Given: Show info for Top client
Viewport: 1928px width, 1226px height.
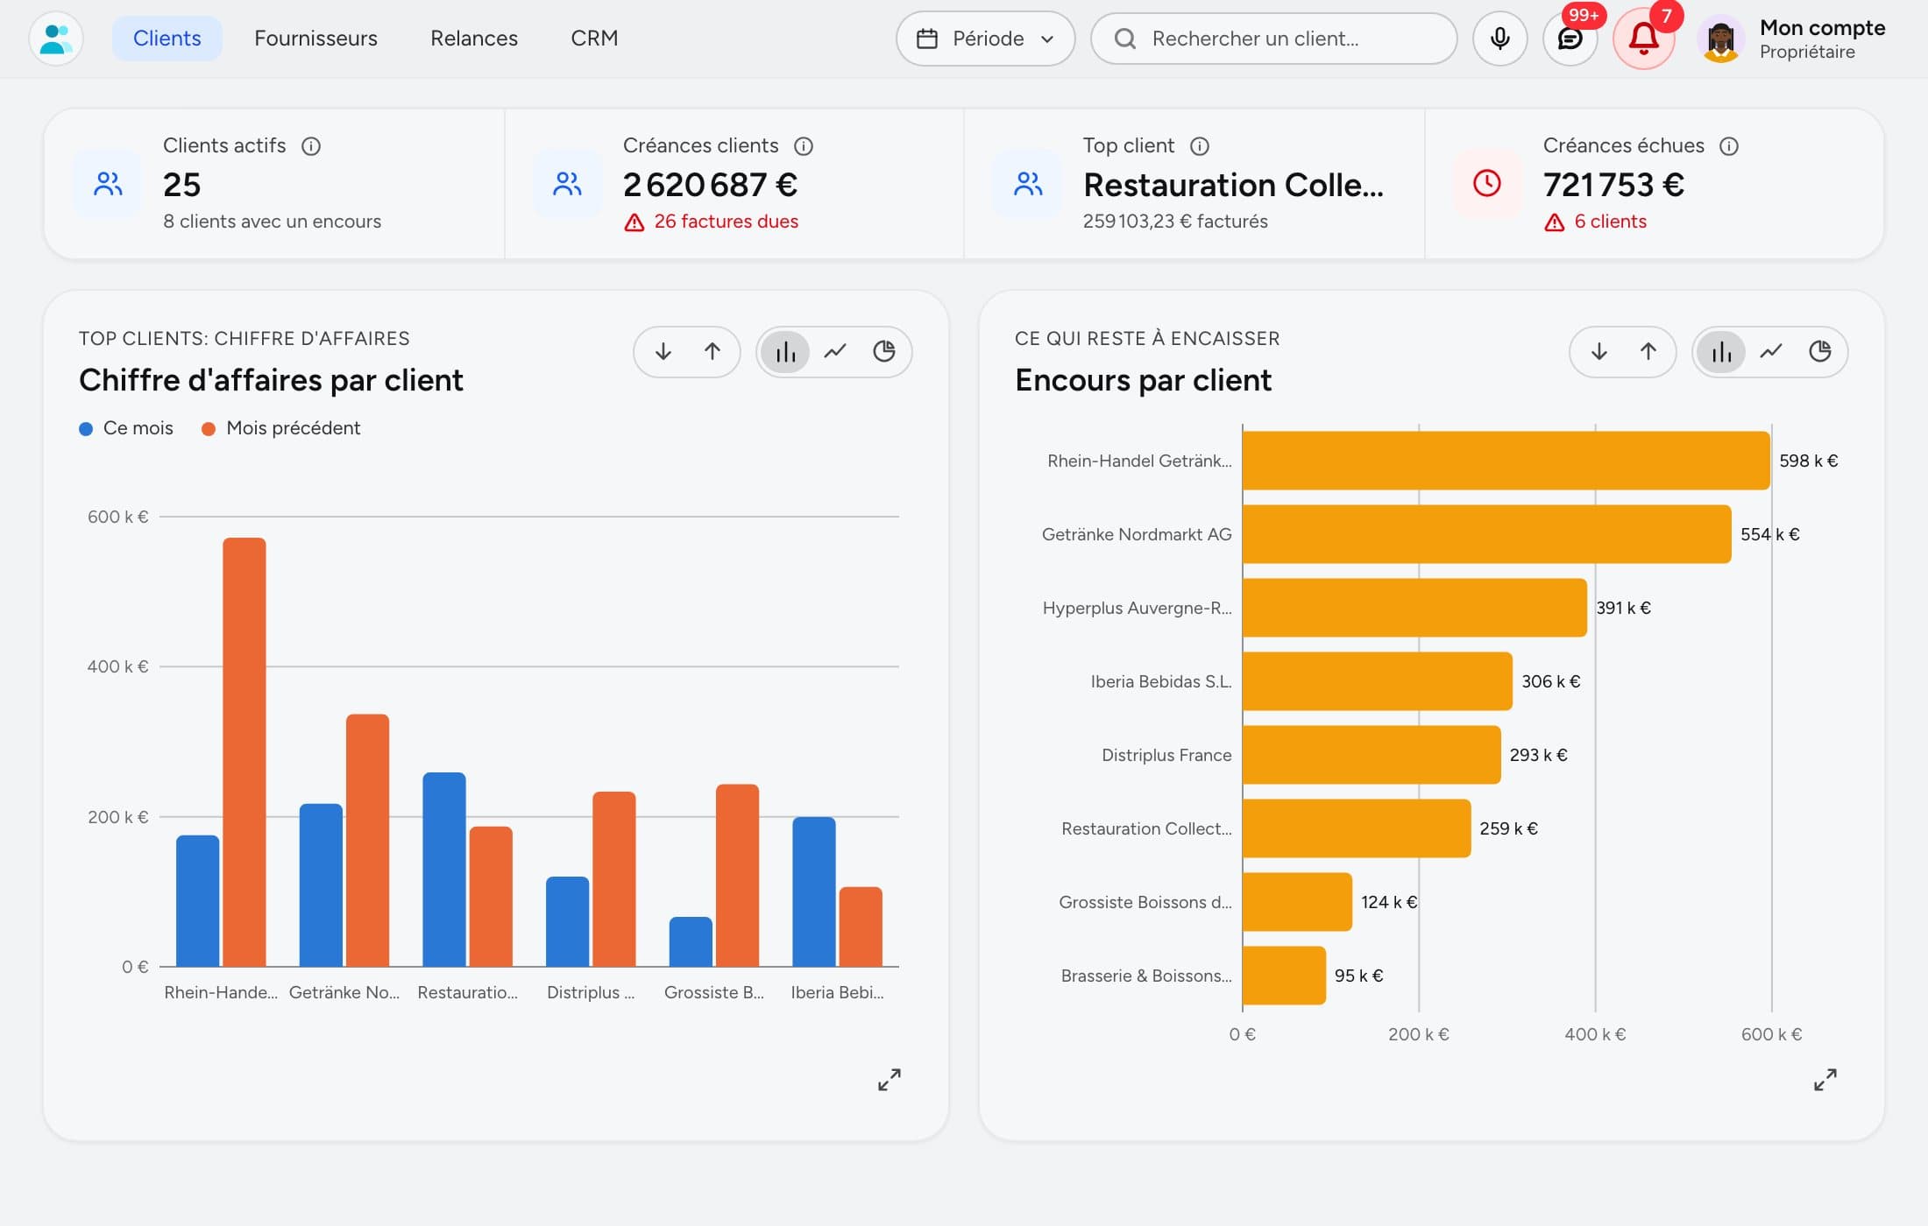Looking at the screenshot, I should tap(1200, 146).
